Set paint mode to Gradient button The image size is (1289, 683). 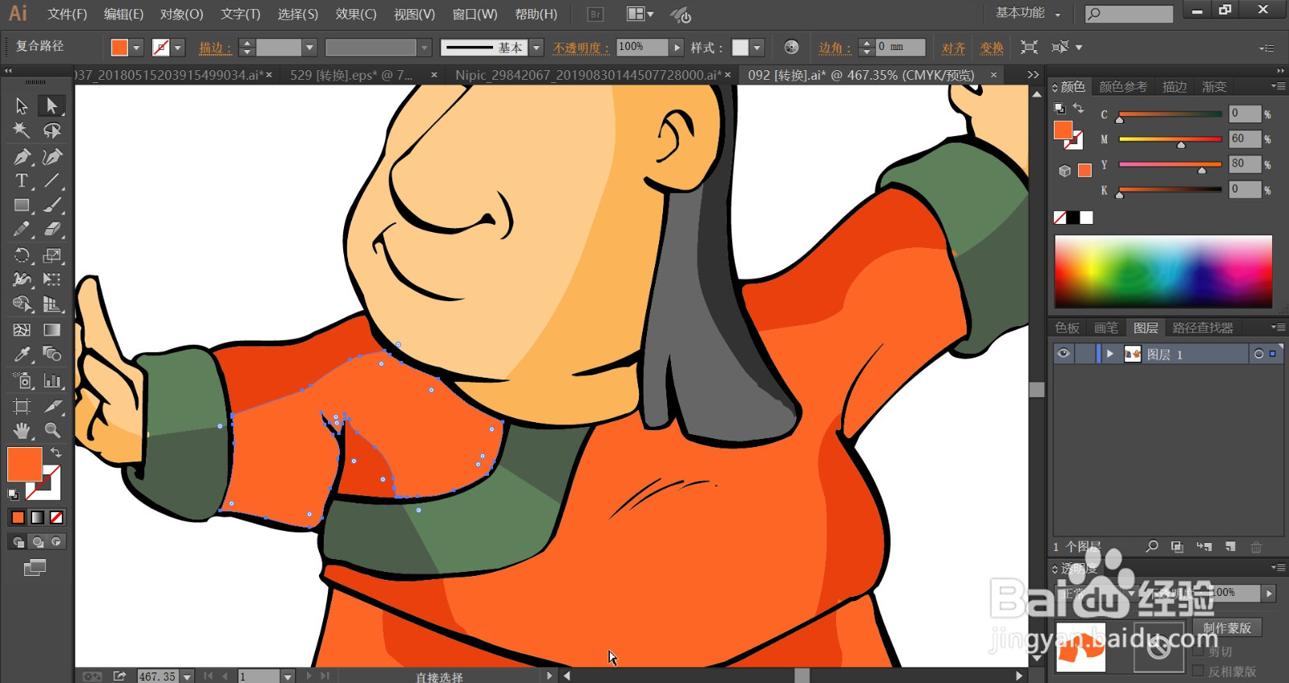pyautogui.click(x=37, y=517)
